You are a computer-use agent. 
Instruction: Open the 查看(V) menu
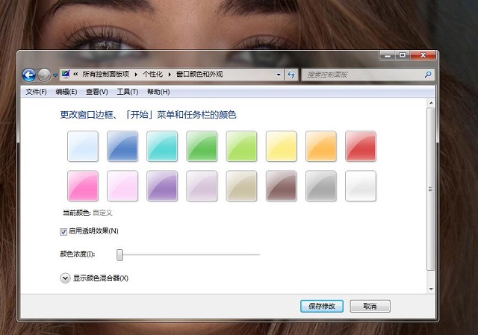coord(96,92)
